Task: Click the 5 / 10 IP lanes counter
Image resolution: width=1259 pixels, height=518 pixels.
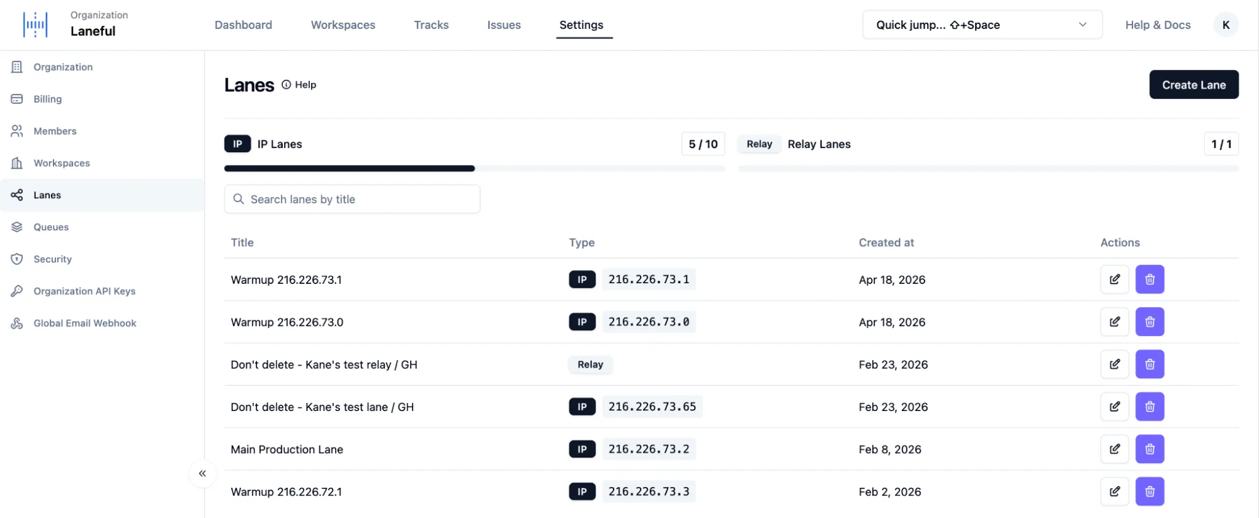Action: pyautogui.click(x=703, y=144)
